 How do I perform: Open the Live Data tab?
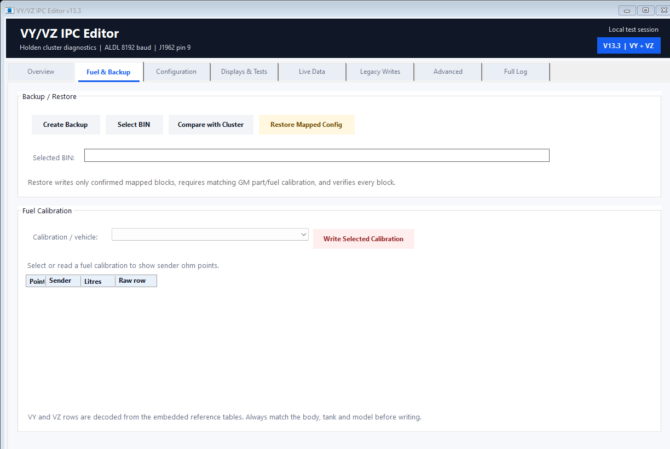pos(312,72)
